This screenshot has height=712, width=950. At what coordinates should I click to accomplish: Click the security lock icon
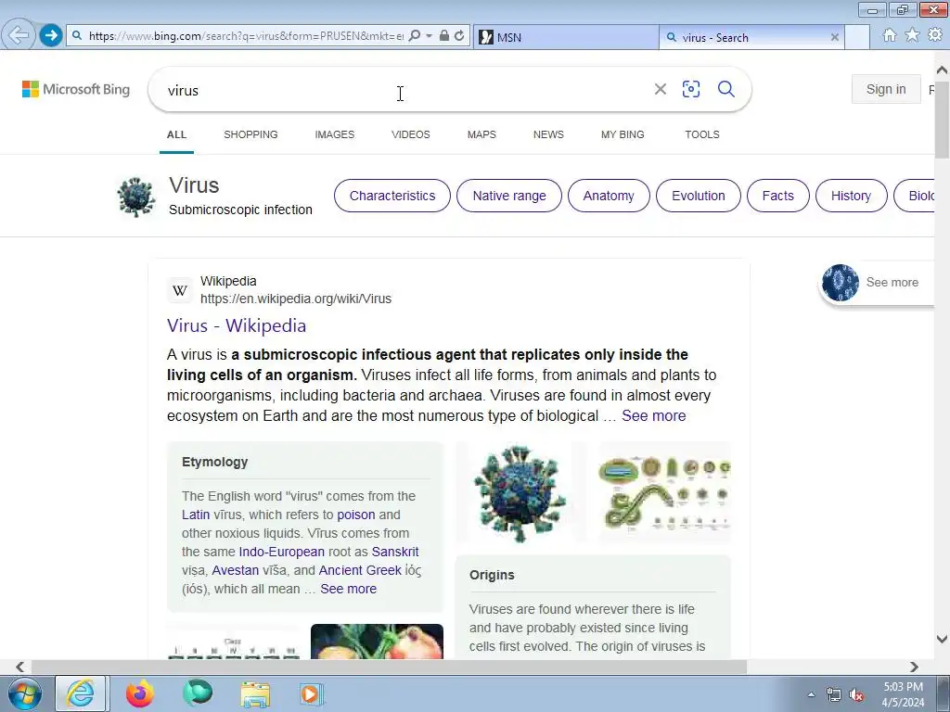pos(444,36)
